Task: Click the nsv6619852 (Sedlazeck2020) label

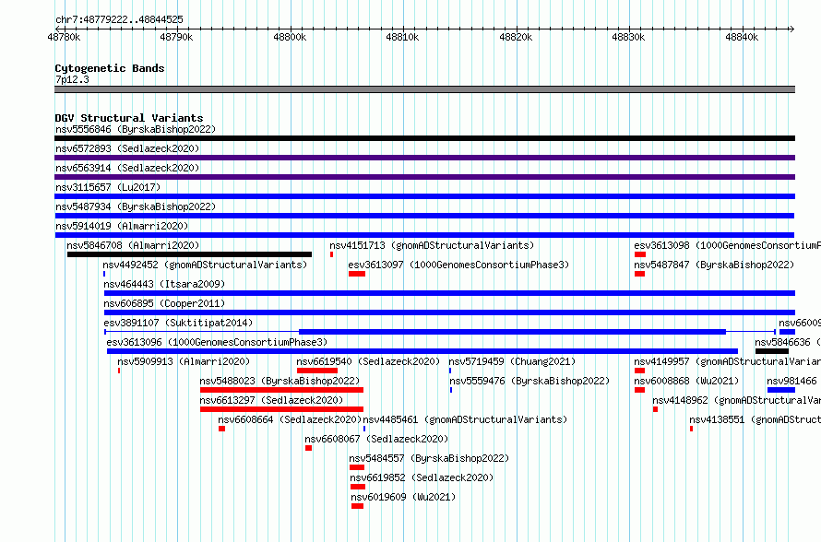Action: coord(422,477)
